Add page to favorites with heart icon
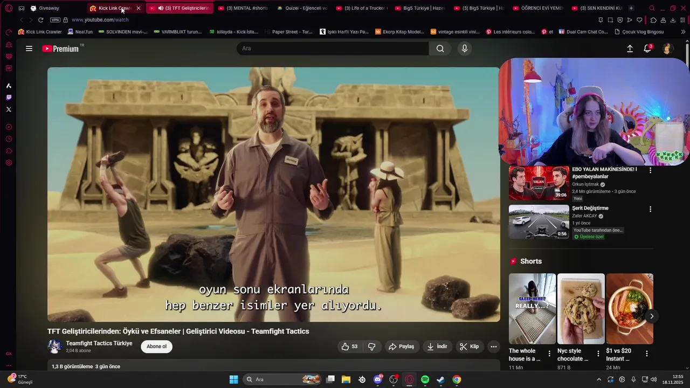The width and height of the screenshot is (690, 388). point(639,20)
